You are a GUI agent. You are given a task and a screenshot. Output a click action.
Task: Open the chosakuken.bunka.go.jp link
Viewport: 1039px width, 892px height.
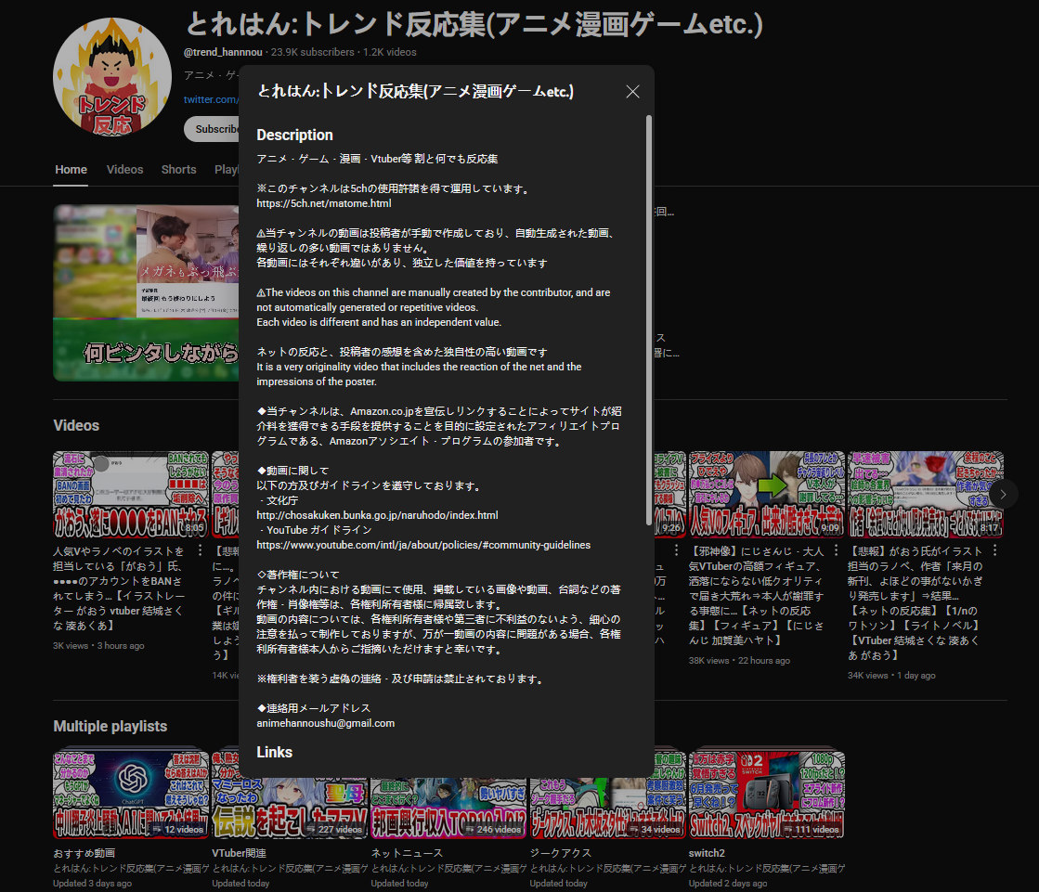click(x=377, y=515)
